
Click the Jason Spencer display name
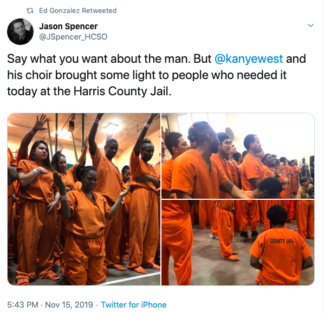tap(68, 26)
